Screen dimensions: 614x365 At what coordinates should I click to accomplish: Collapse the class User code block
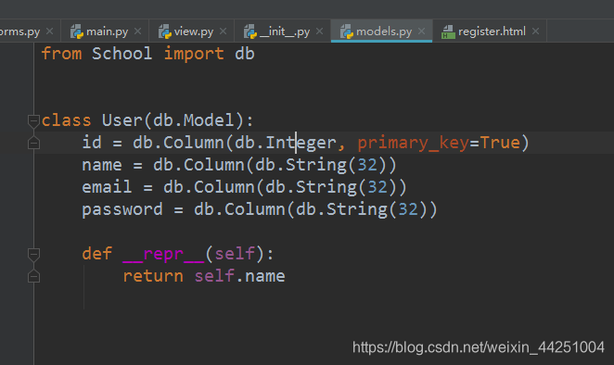33,120
